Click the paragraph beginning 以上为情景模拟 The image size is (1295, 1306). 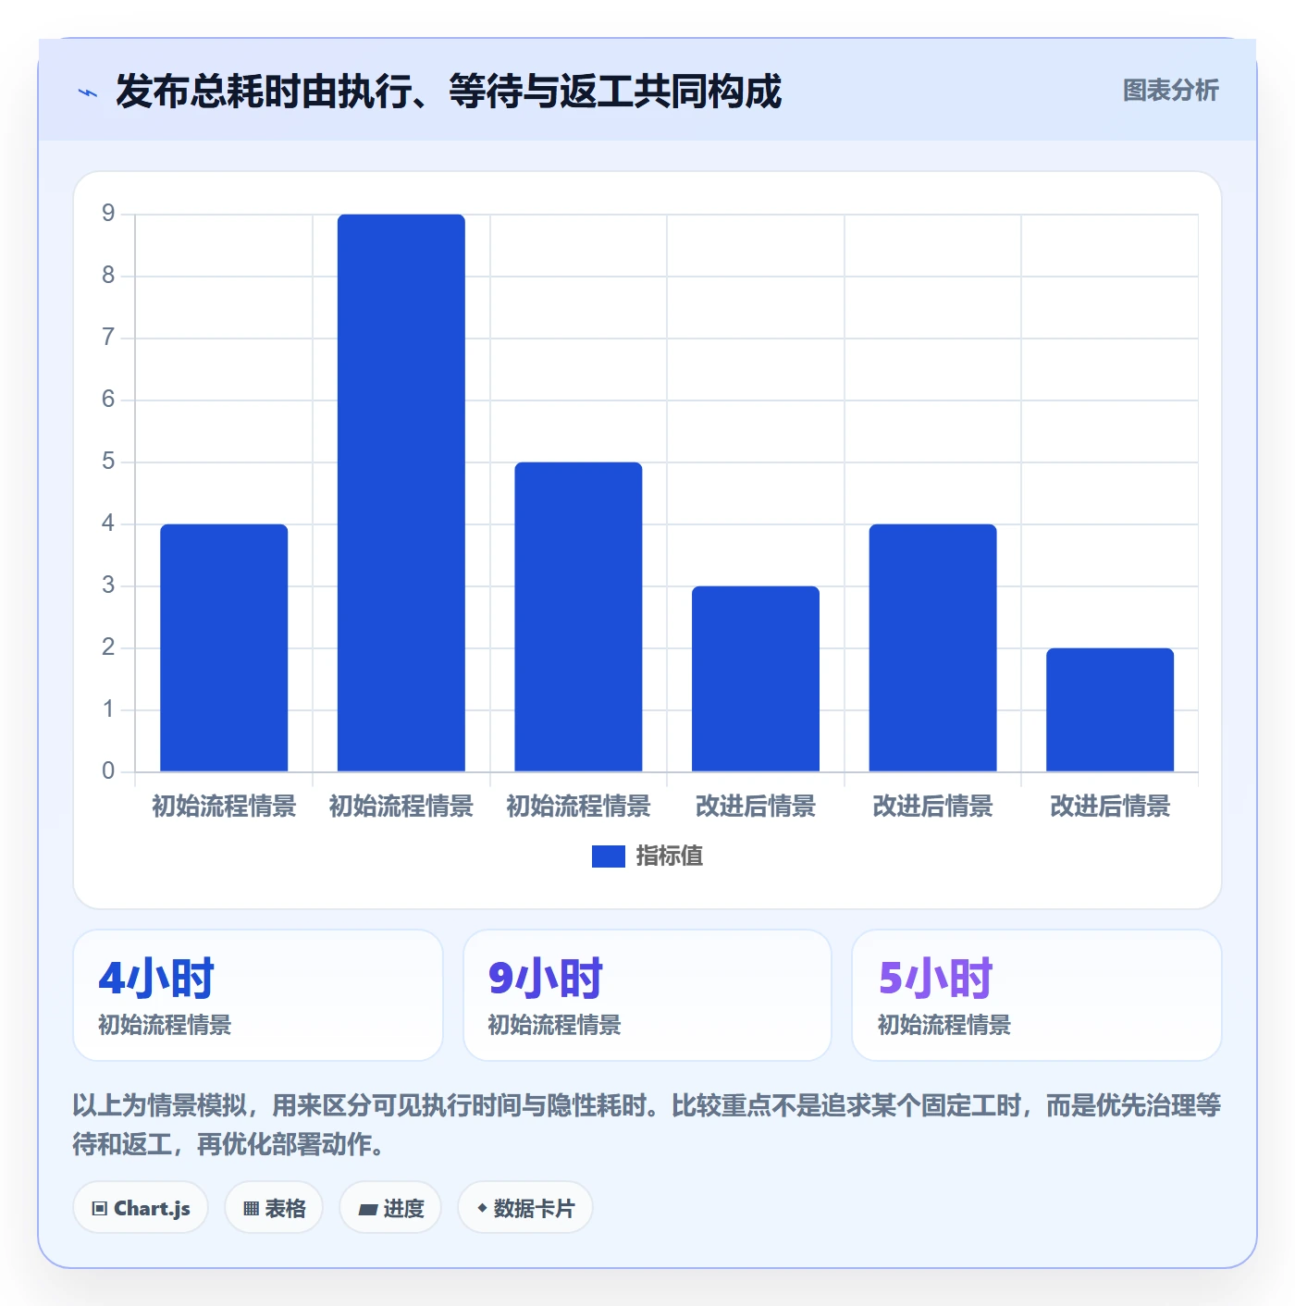coord(647,1125)
